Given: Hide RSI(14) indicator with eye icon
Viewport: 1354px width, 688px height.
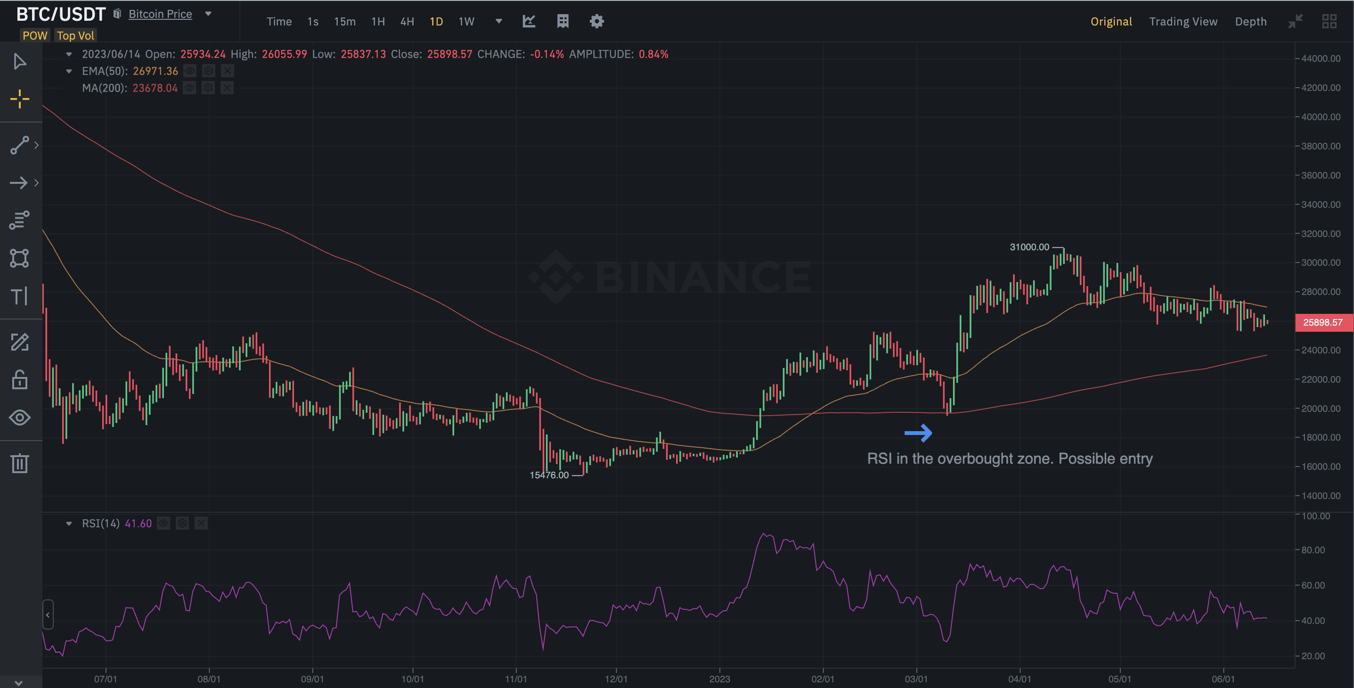Looking at the screenshot, I should (164, 524).
